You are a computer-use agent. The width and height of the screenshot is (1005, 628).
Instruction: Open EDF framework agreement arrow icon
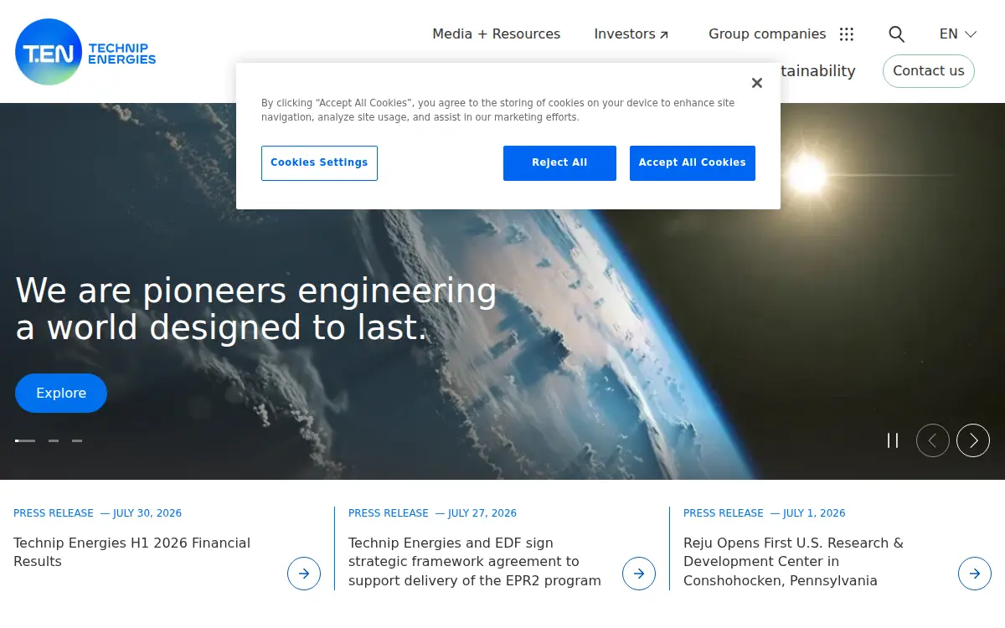pyautogui.click(x=639, y=574)
